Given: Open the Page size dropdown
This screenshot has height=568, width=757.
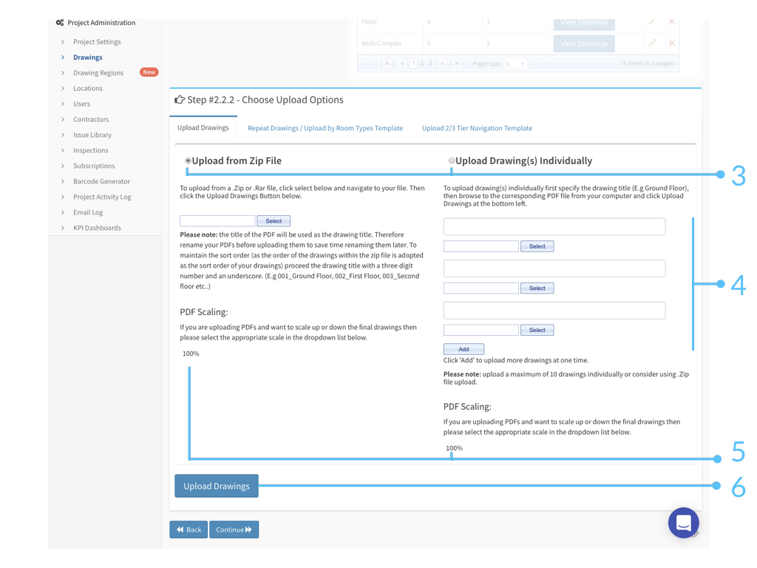Looking at the screenshot, I should [515, 64].
